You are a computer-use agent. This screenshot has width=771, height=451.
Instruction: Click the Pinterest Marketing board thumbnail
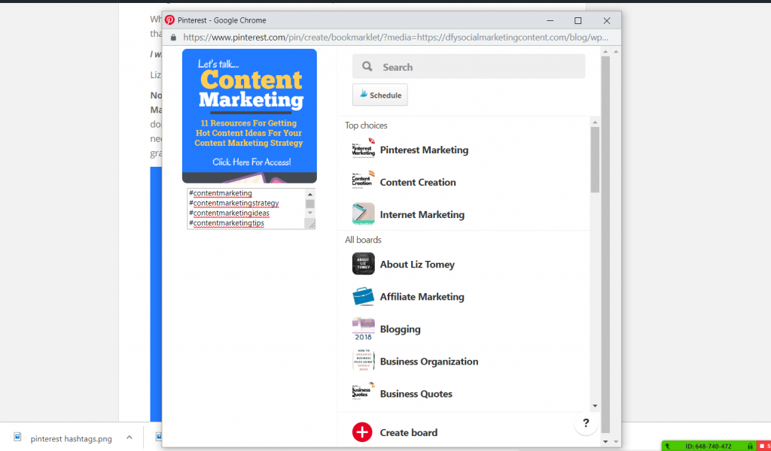(364, 149)
